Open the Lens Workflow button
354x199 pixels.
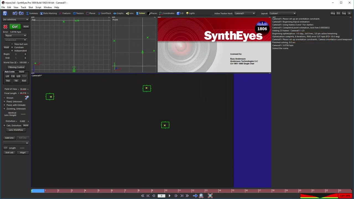(16, 130)
